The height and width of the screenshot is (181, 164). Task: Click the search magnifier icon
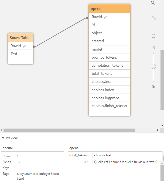[153, 3]
